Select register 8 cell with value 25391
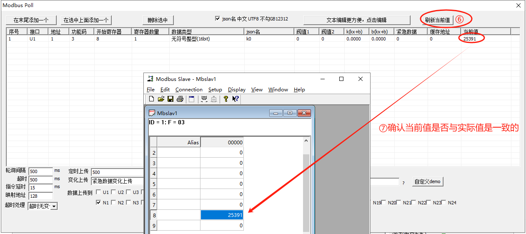Viewport: 526px width, 234px height. pyautogui.click(x=222, y=215)
